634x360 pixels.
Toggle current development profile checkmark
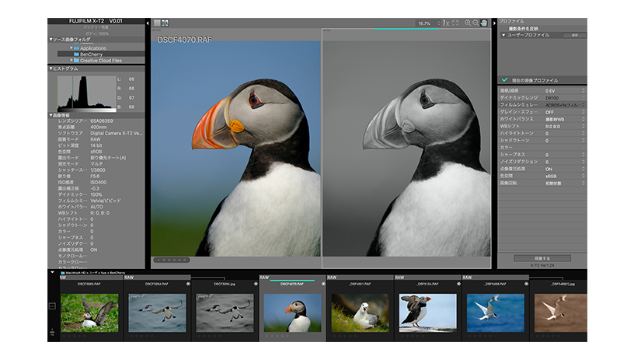(504, 80)
